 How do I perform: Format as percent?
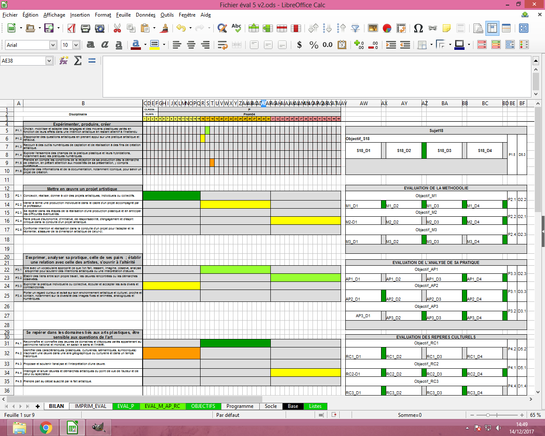click(x=314, y=45)
